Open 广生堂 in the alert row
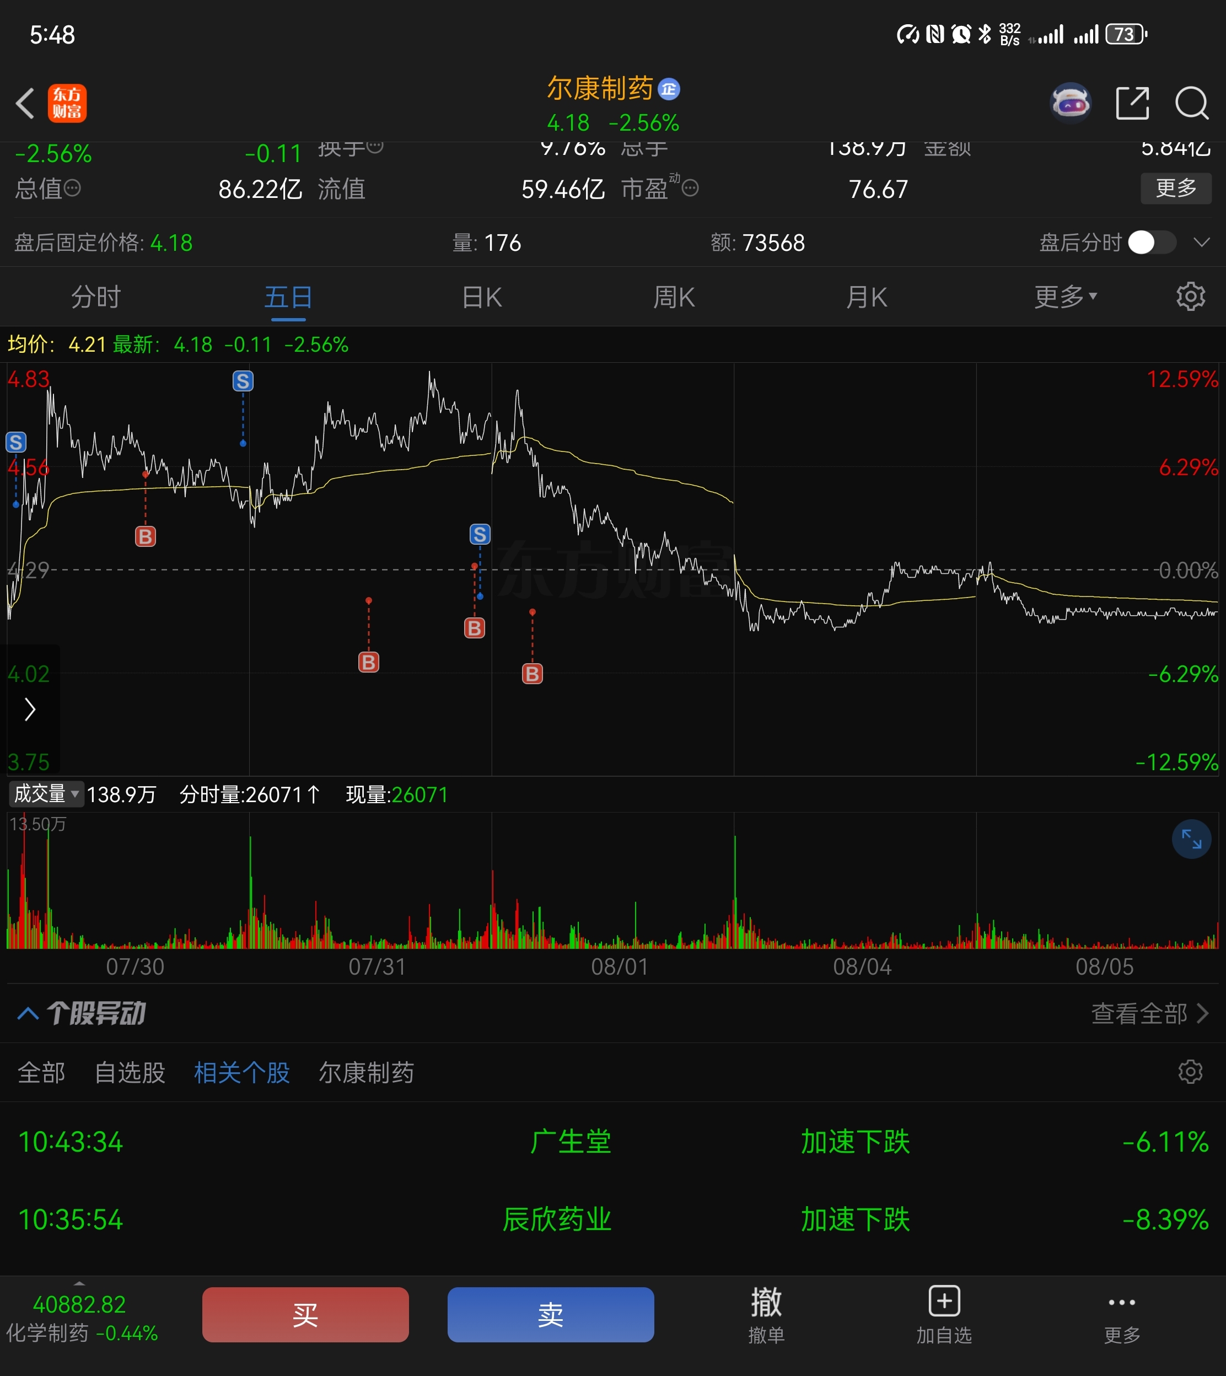Screen dimensions: 1226x1376 571,1142
